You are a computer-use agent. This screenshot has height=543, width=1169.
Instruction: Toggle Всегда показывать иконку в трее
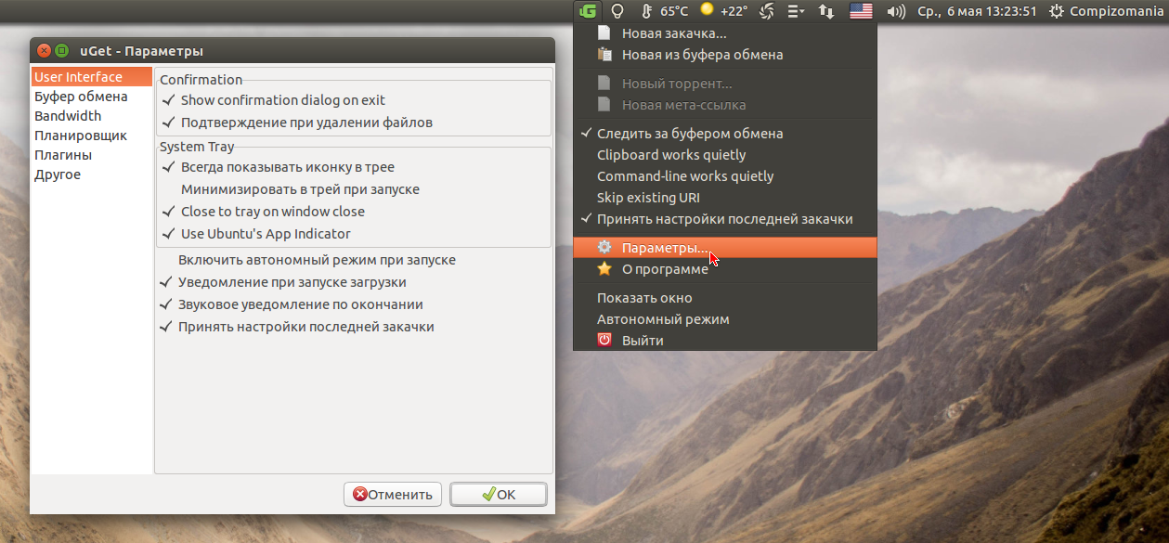click(278, 167)
